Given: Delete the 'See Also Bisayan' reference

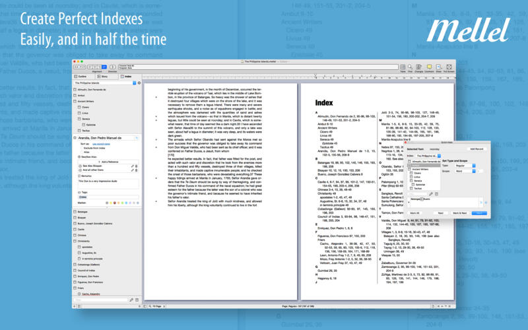Looking at the screenshot, I should (x=137, y=166).
